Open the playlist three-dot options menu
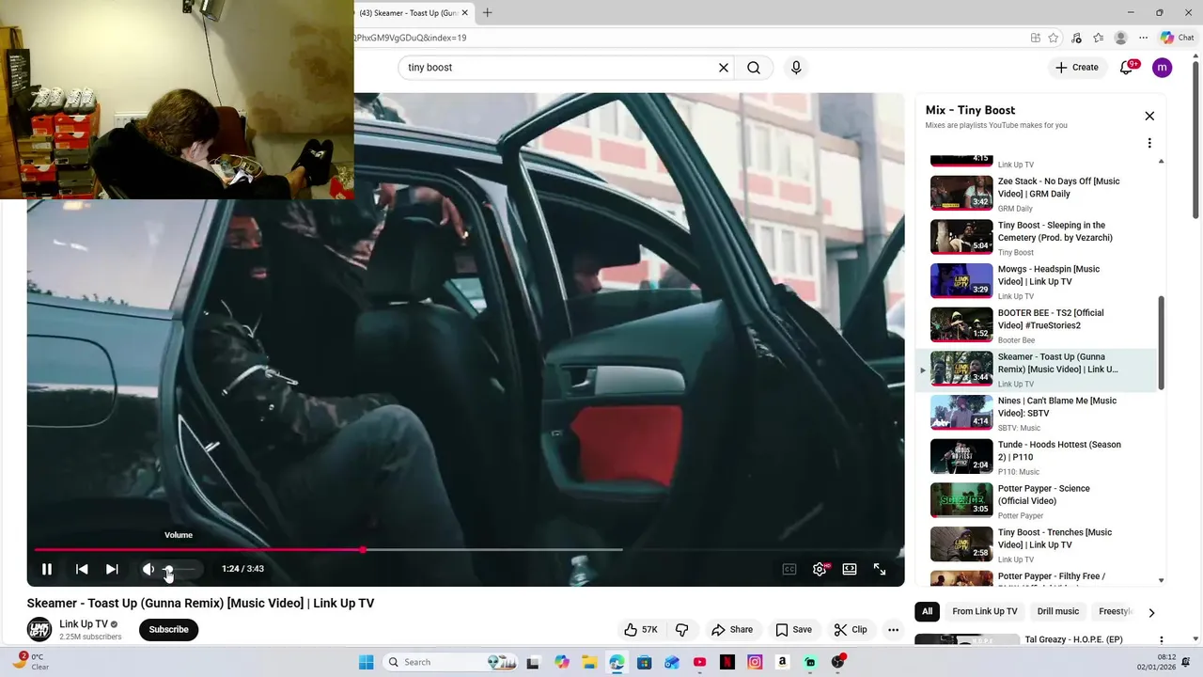The image size is (1203, 677). click(1149, 143)
